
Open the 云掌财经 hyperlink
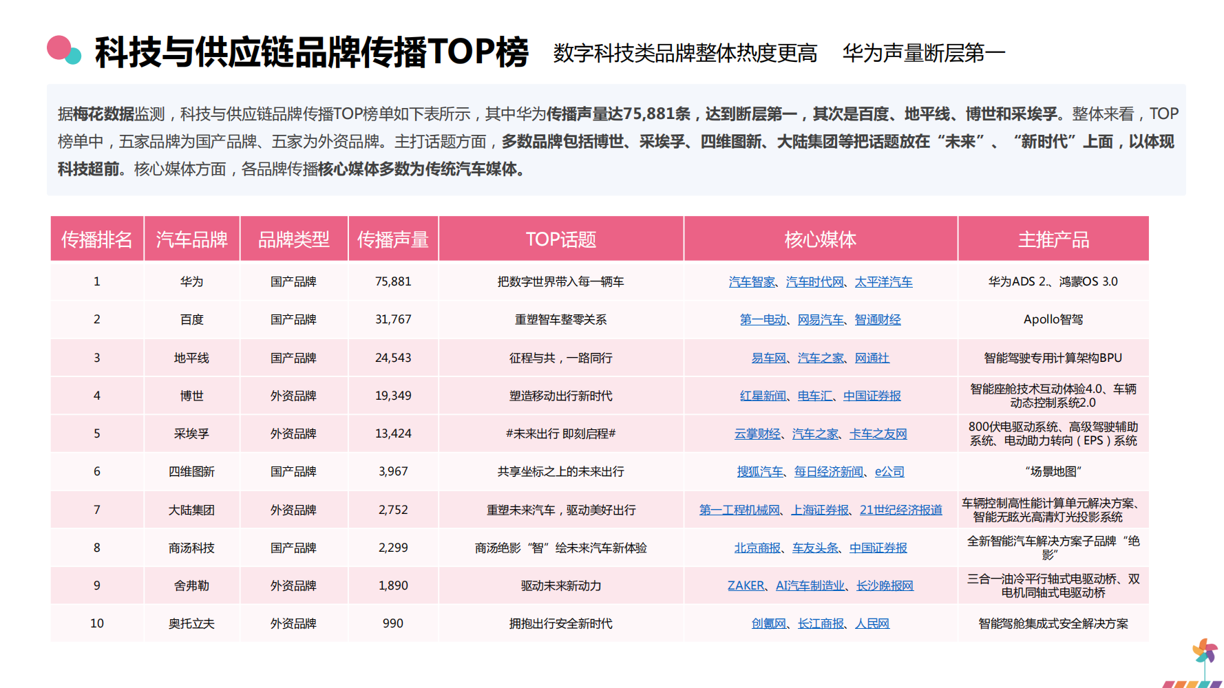(757, 434)
